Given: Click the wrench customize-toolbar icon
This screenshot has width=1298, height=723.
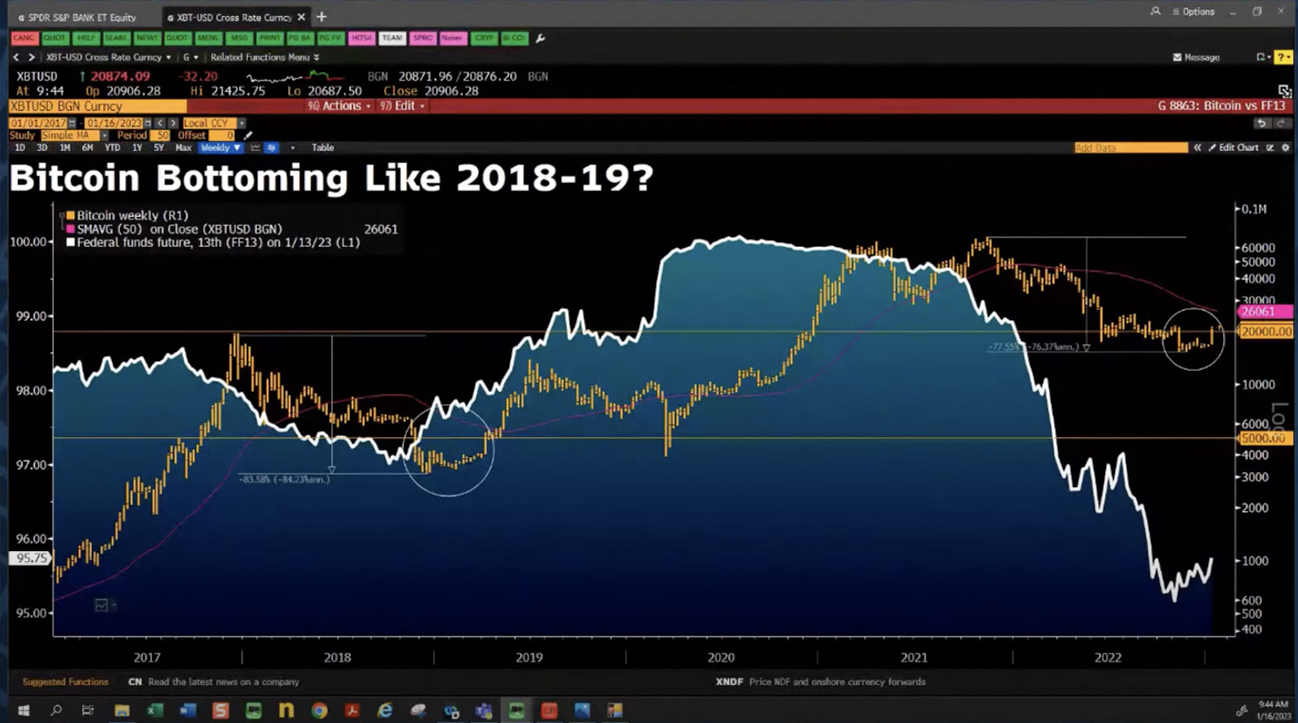Looking at the screenshot, I should [540, 38].
